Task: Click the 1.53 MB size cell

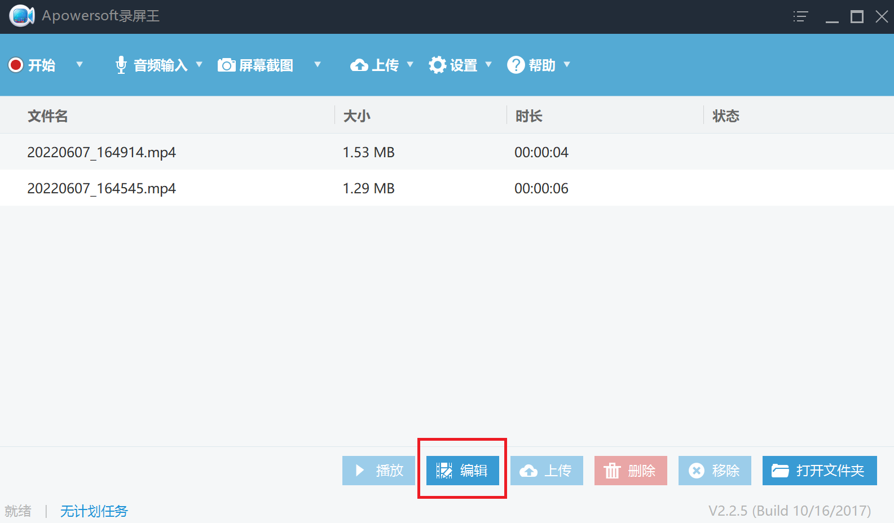Action: (369, 152)
